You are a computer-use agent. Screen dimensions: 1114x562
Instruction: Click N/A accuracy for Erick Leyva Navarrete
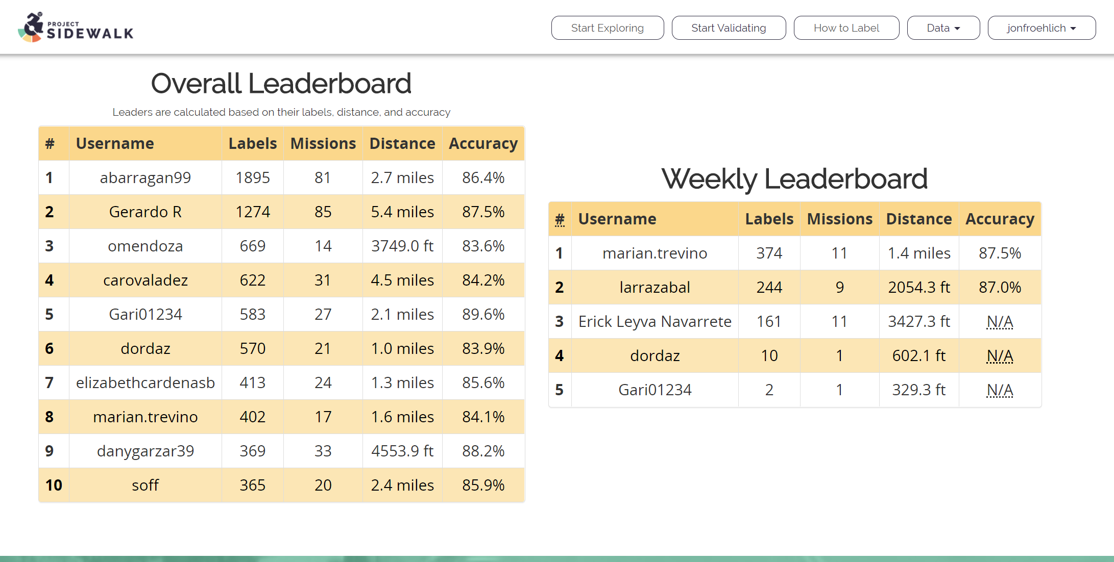tap(1000, 322)
